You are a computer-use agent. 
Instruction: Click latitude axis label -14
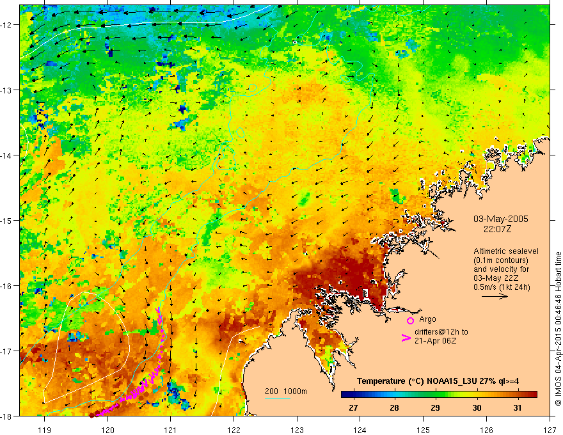(x=7, y=155)
